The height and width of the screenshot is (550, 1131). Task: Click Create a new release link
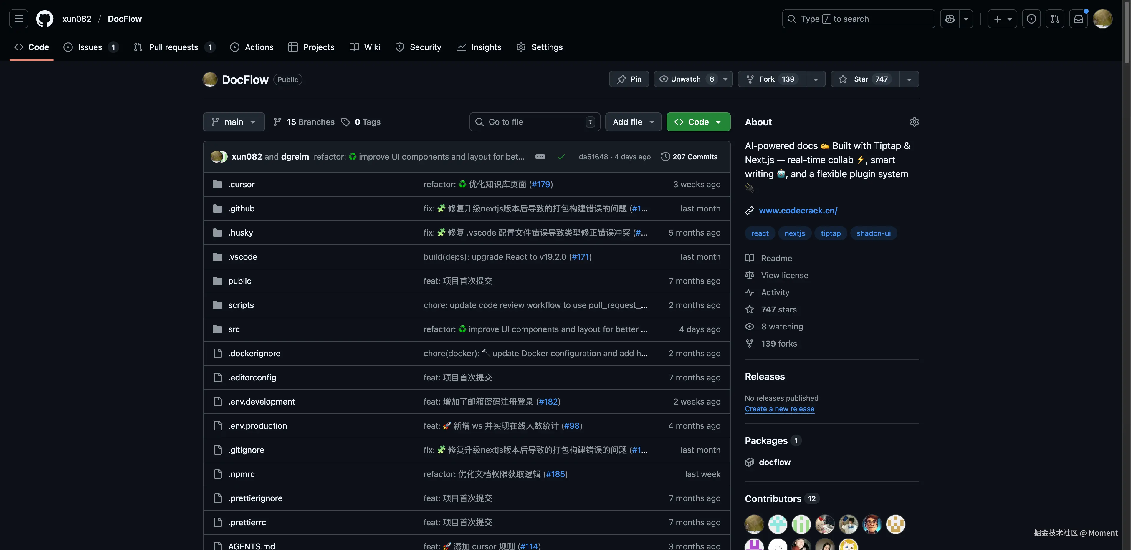click(x=779, y=409)
